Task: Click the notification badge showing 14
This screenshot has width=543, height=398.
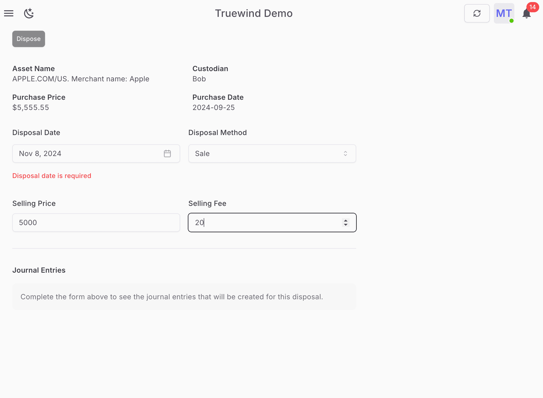Action: pos(533,8)
